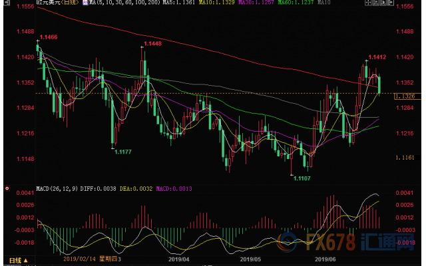Click the left MACD axis 0.0041 label
The width and height of the screenshot is (426, 266).
25,193
